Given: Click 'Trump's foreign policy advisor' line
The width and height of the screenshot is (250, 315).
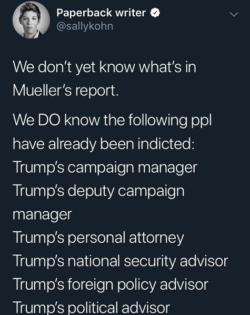Looking at the screenshot, I should (111, 284).
